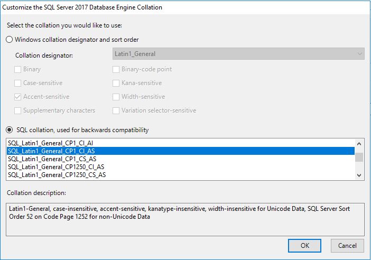The height and width of the screenshot is (260, 371).
Task: Click the collation list scroll down arrow
Action: pyautogui.click(x=359, y=175)
